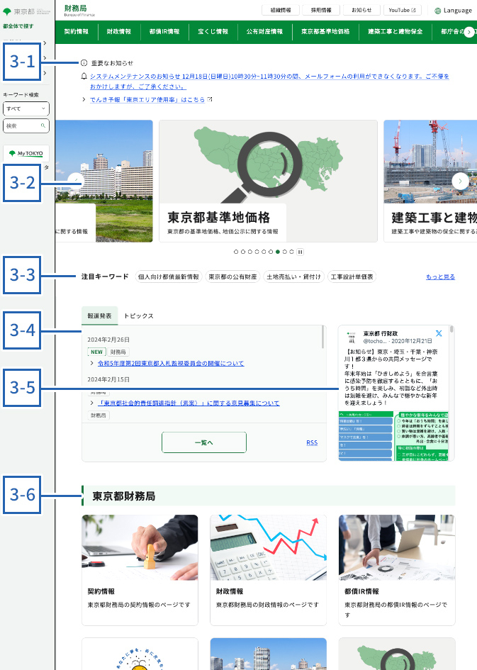Open 財政情報 in the green menu
Viewport: 477px width, 670px height.
[118, 32]
